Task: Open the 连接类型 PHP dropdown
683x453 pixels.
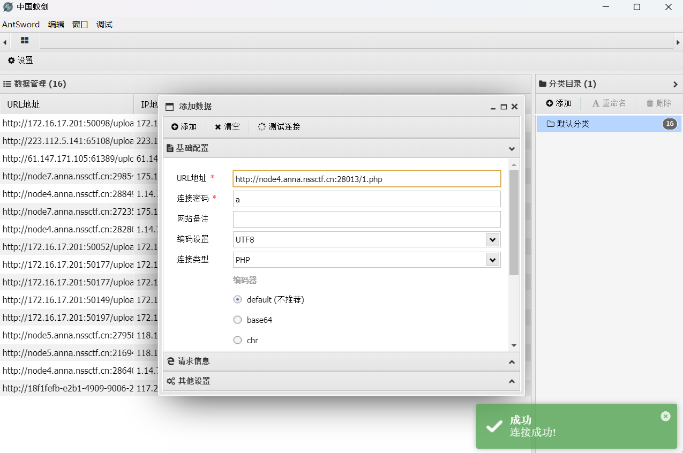Action: click(x=492, y=260)
